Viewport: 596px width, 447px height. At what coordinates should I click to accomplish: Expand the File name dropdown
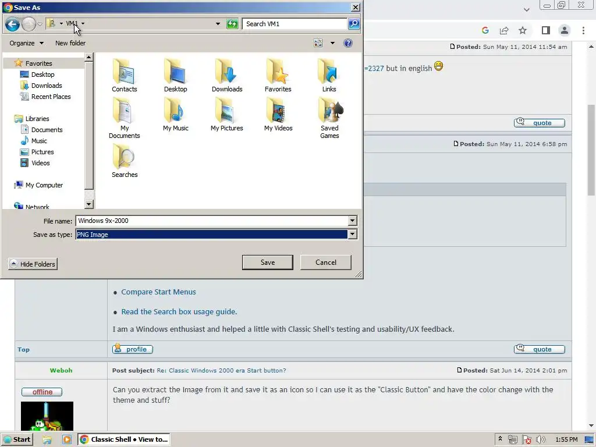352,221
